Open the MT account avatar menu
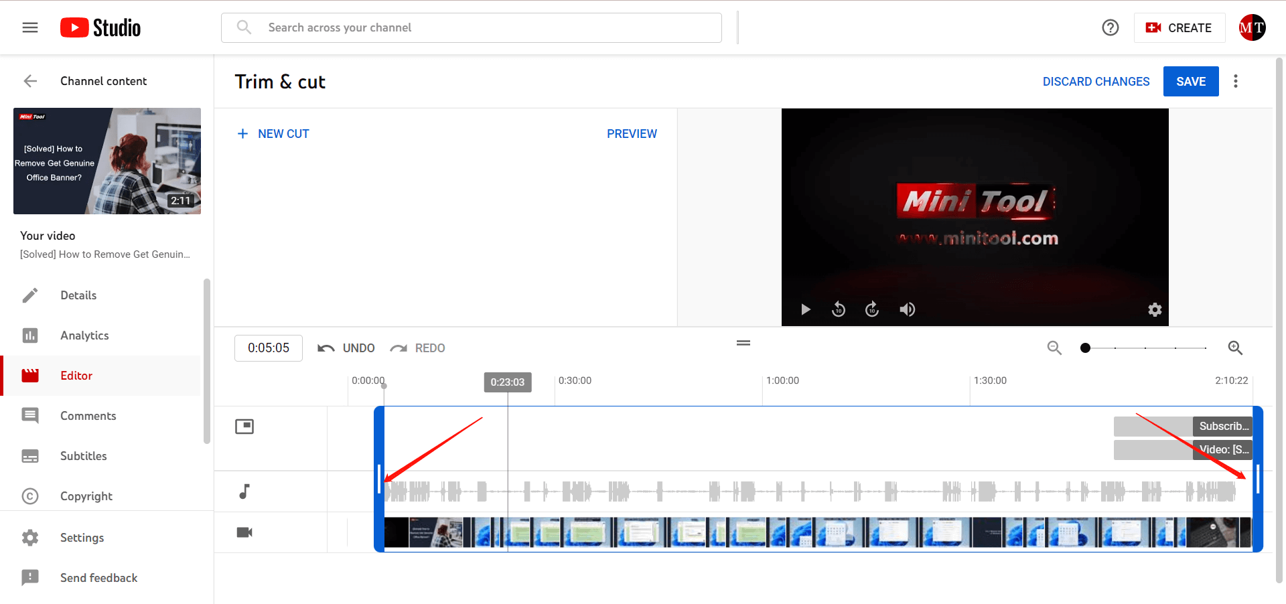 pyautogui.click(x=1252, y=27)
